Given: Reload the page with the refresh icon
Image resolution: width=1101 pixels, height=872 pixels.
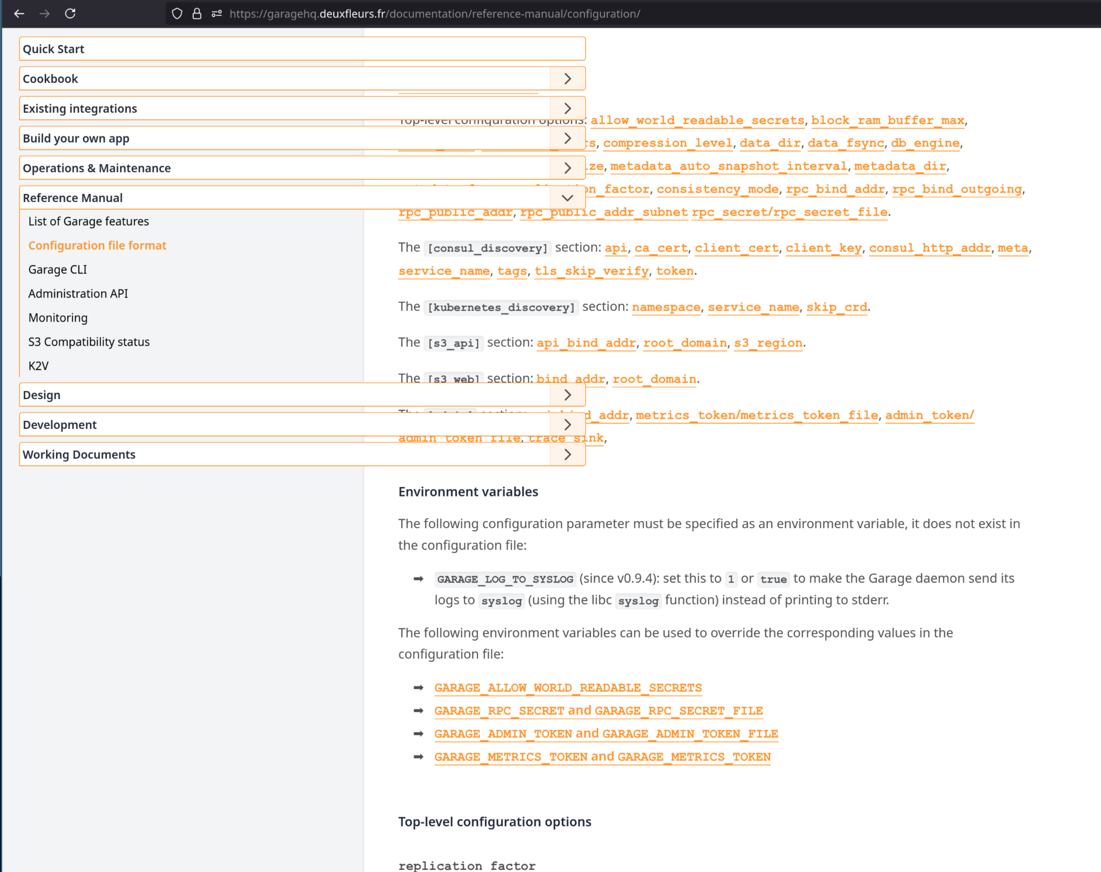Looking at the screenshot, I should click(x=70, y=14).
